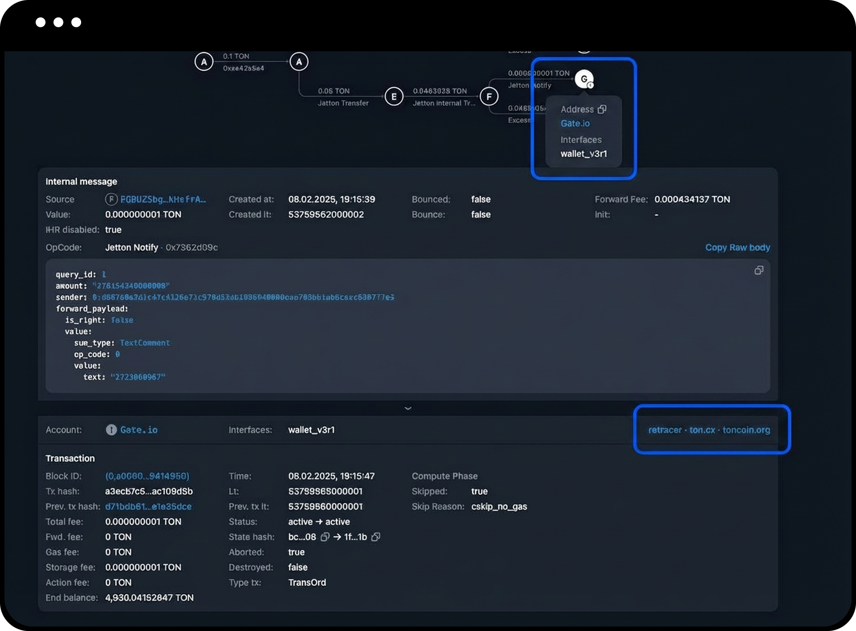Click the first A node in the graph
The image size is (856, 631).
tap(204, 62)
